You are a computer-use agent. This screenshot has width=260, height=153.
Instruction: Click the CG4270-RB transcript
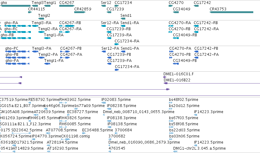tap(170, 32)
